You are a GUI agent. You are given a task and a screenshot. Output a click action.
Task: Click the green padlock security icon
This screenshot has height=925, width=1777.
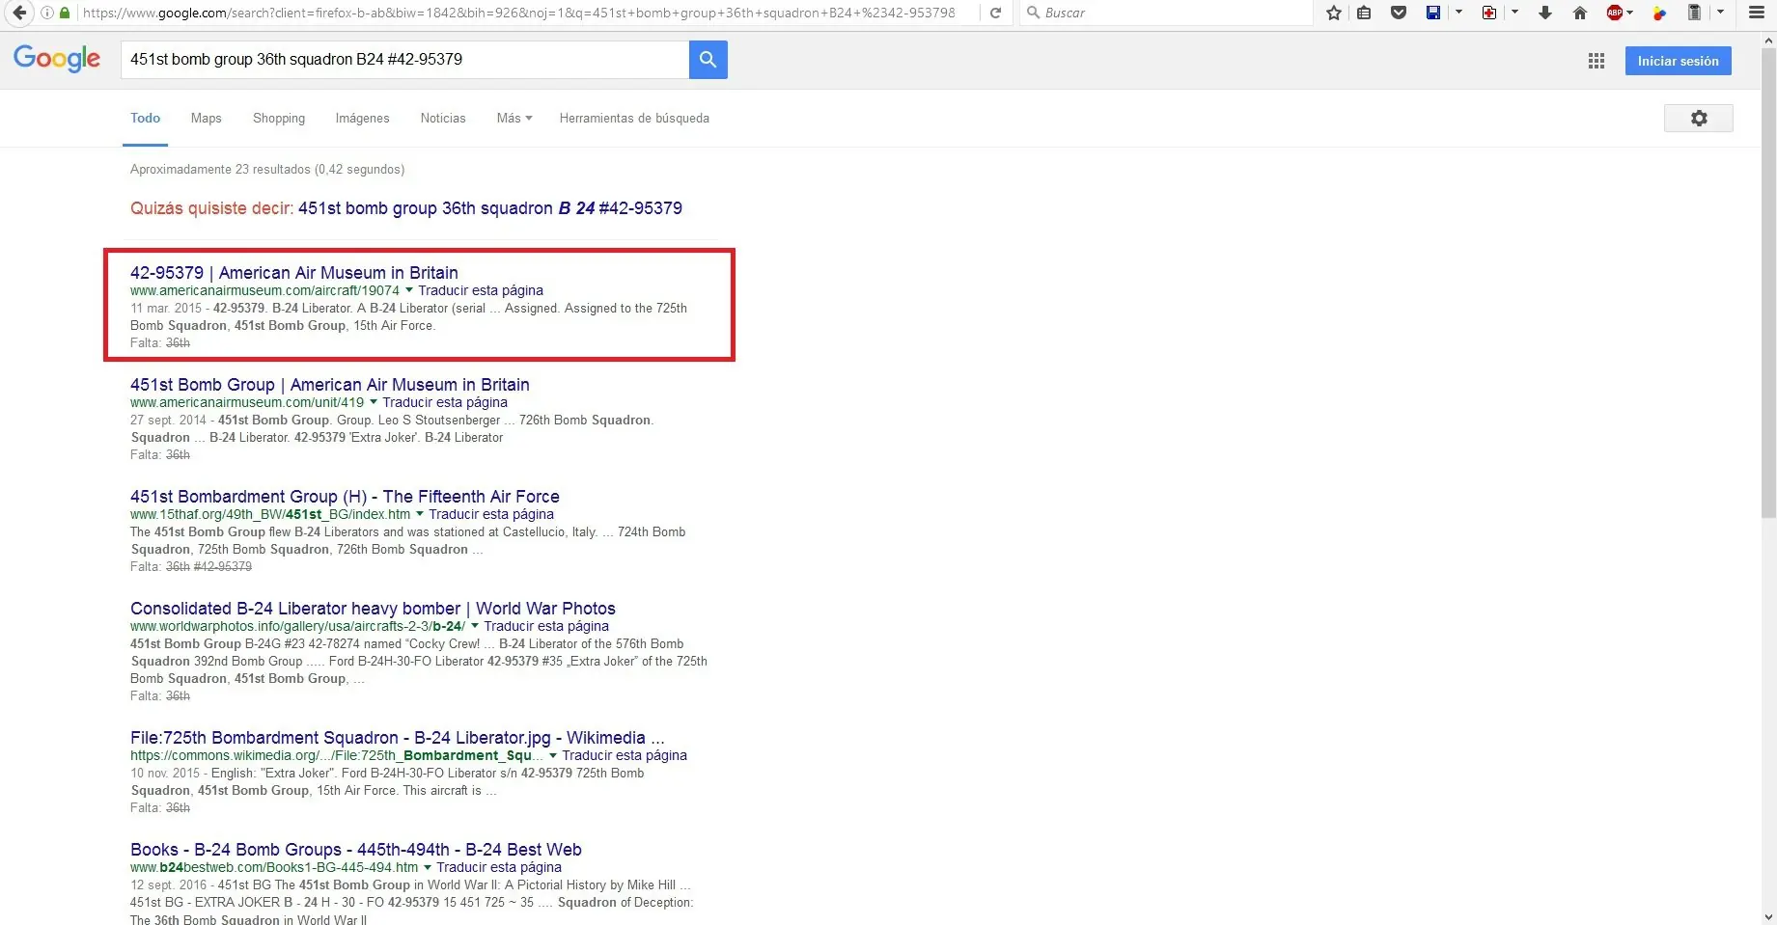point(65,13)
